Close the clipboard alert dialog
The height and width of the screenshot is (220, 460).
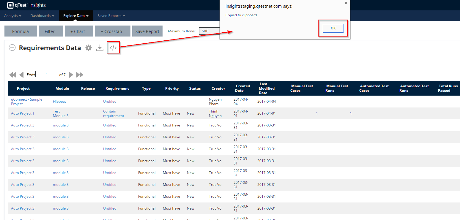(x=346, y=3)
